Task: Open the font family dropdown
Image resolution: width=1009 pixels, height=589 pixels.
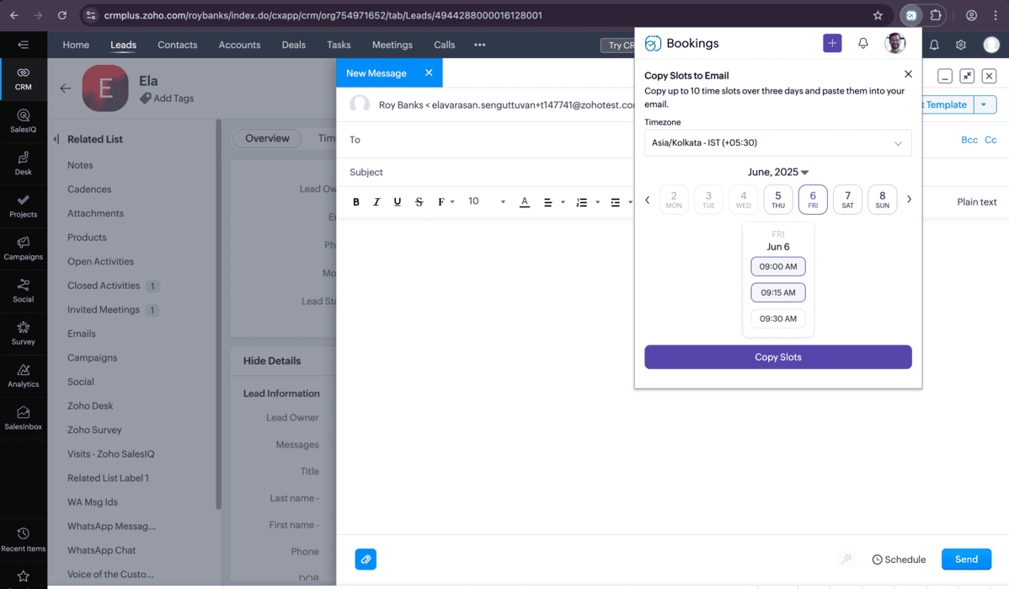Action: point(446,202)
